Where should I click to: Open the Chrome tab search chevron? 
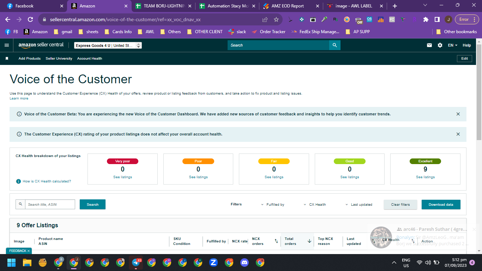(425, 5)
